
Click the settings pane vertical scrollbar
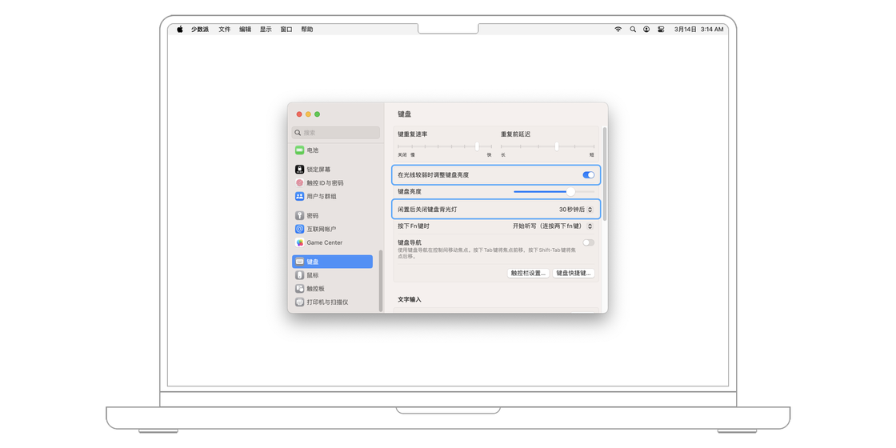pyautogui.click(x=605, y=174)
